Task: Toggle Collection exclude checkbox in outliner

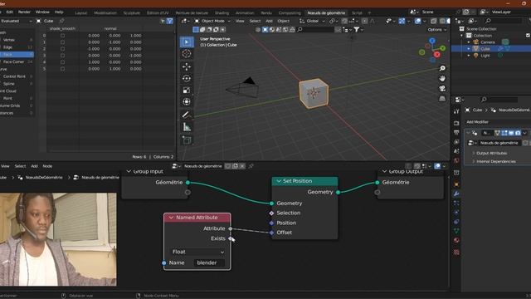Action: [528, 35]
